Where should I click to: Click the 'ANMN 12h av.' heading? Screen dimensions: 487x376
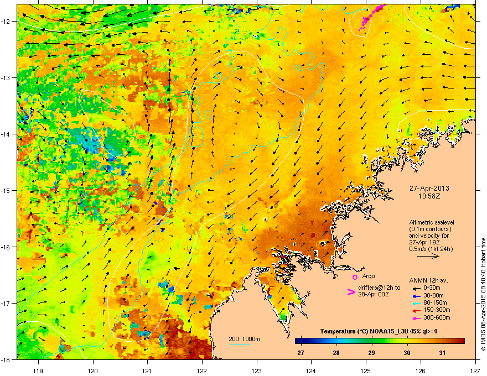point(428,281)
